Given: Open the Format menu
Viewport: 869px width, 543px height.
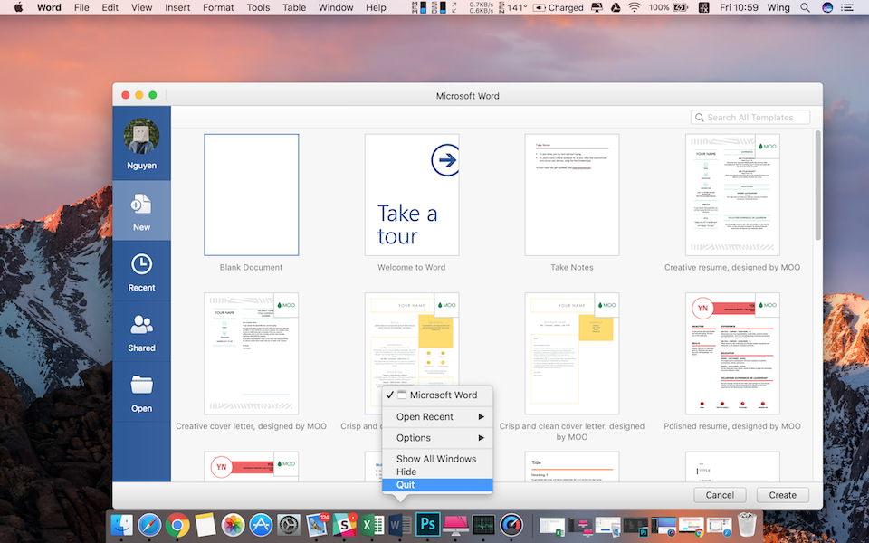Looking at the screenshot, I should pyautogui.click(x=218, y=8).
